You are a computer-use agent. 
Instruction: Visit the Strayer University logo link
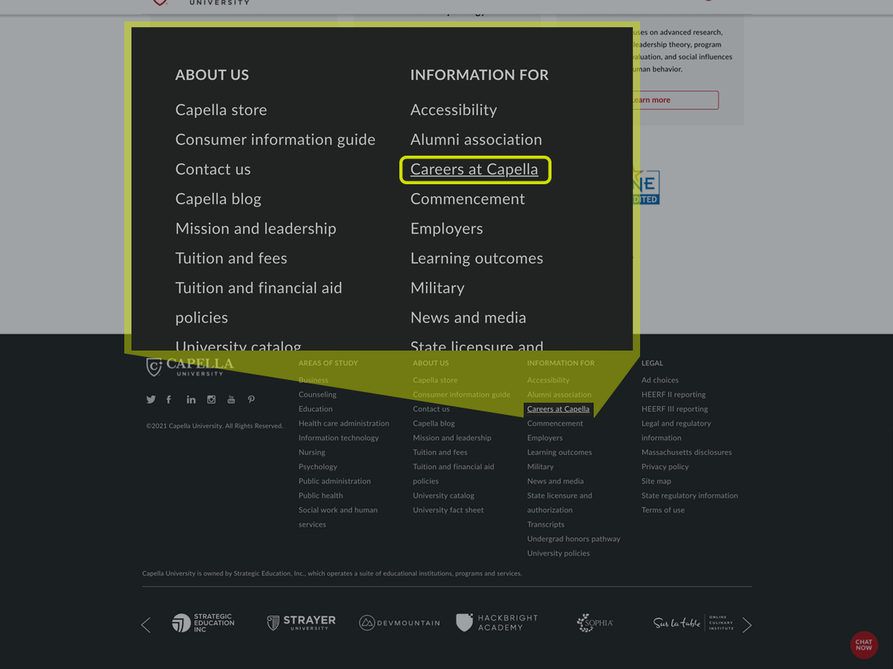[x=301, y=622]
